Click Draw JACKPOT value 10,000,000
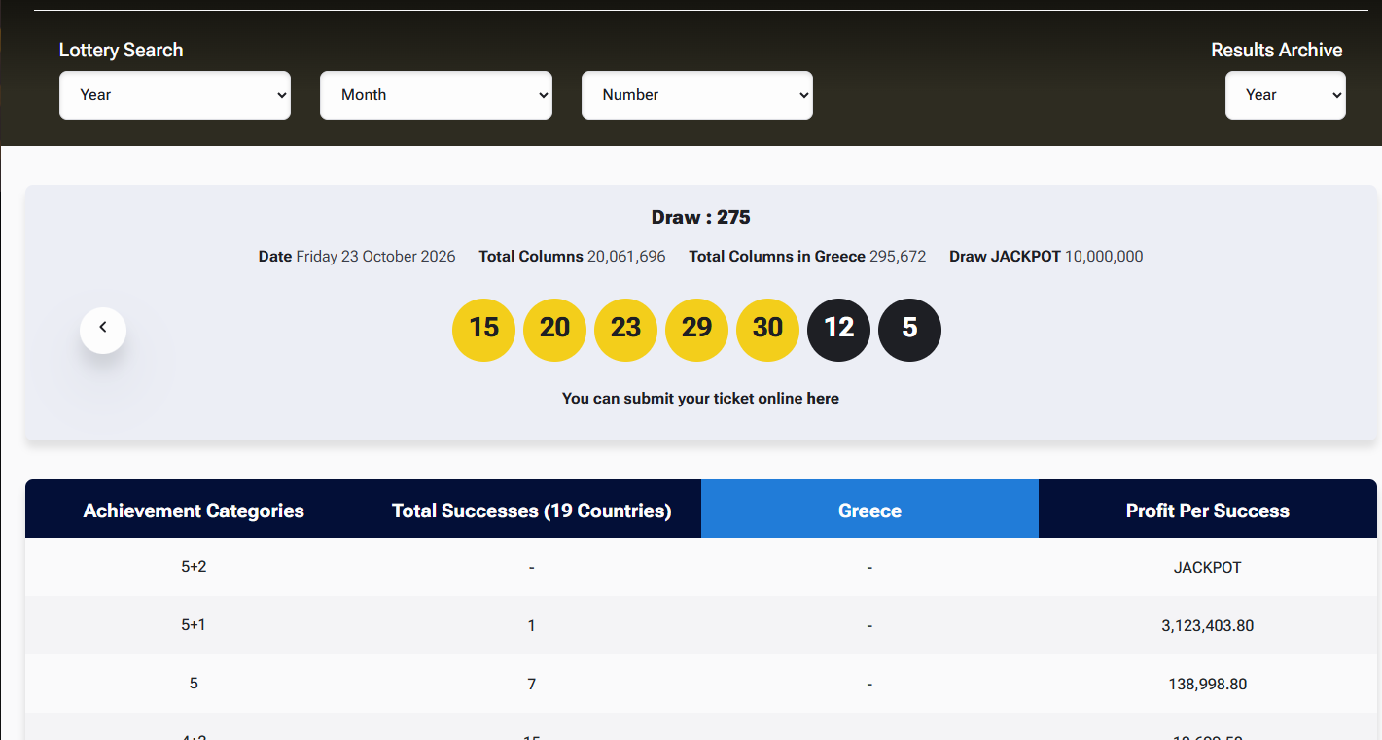 click(1104, 257)
